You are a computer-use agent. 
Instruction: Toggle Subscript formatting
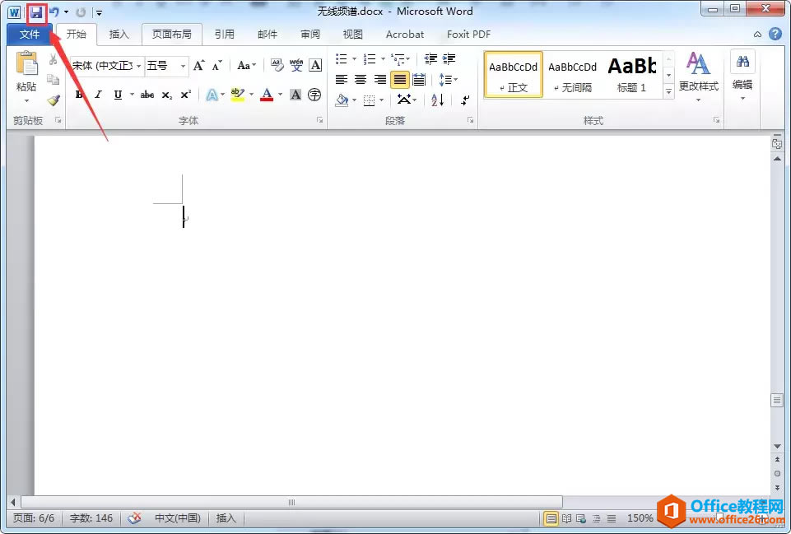(167, 95)
